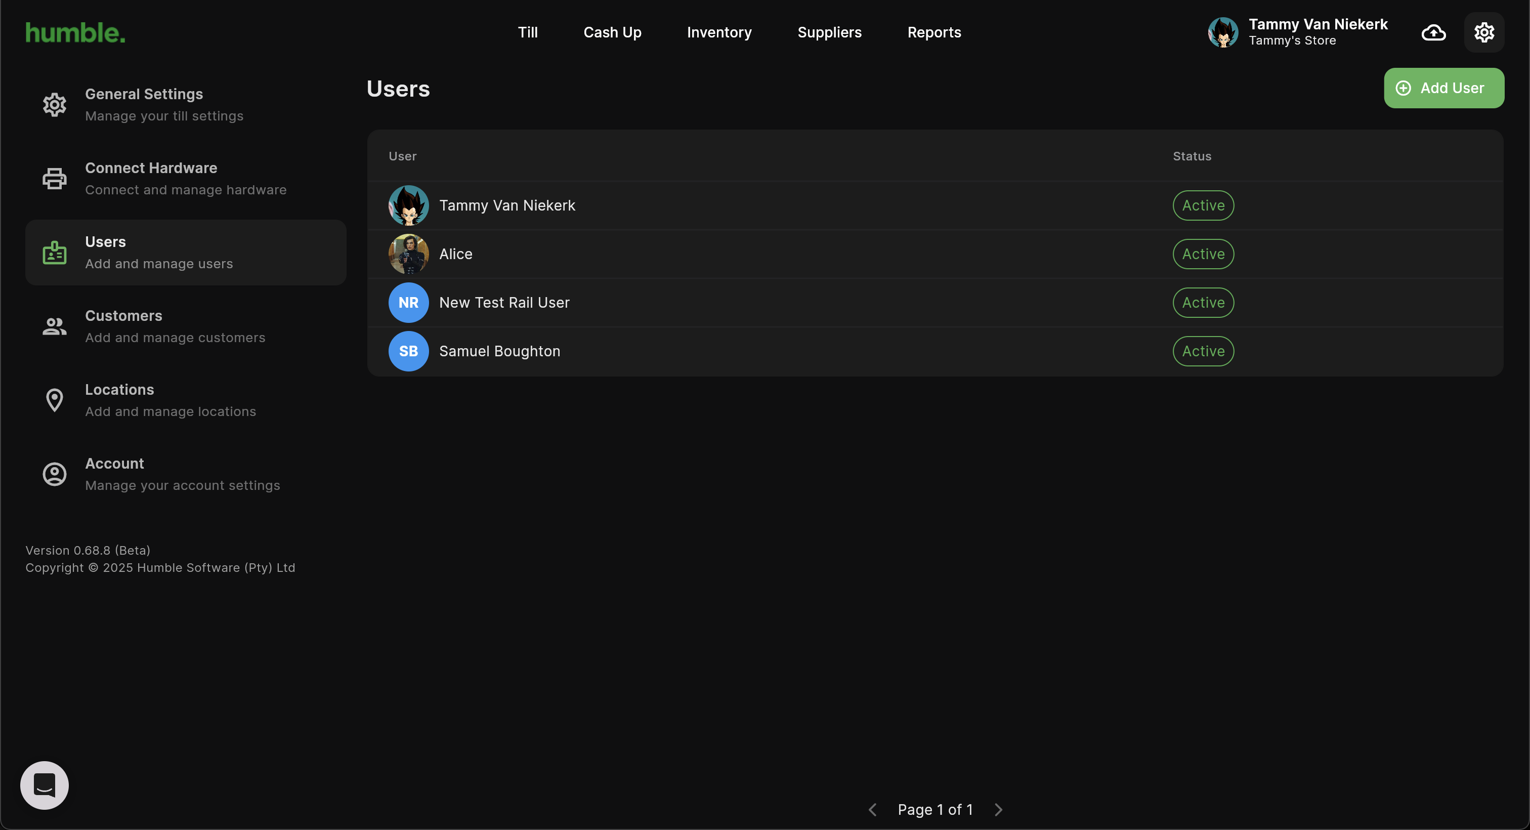The image size is (1530, 830).
Task: Click the SB initials avatar
Action: coord(409,351)
